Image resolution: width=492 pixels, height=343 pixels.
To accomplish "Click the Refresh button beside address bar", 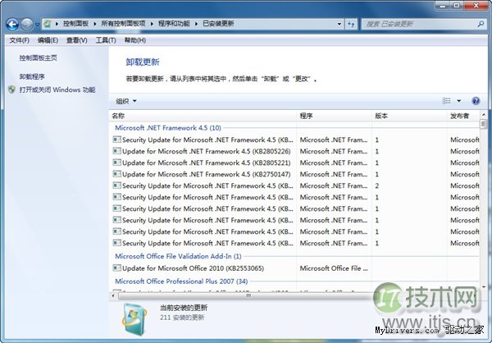I will point(351,24).
